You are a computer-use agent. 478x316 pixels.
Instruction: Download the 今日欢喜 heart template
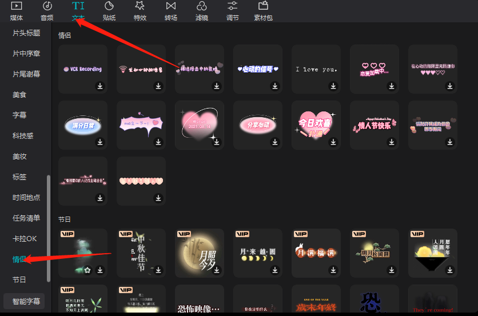coord(333,142)
